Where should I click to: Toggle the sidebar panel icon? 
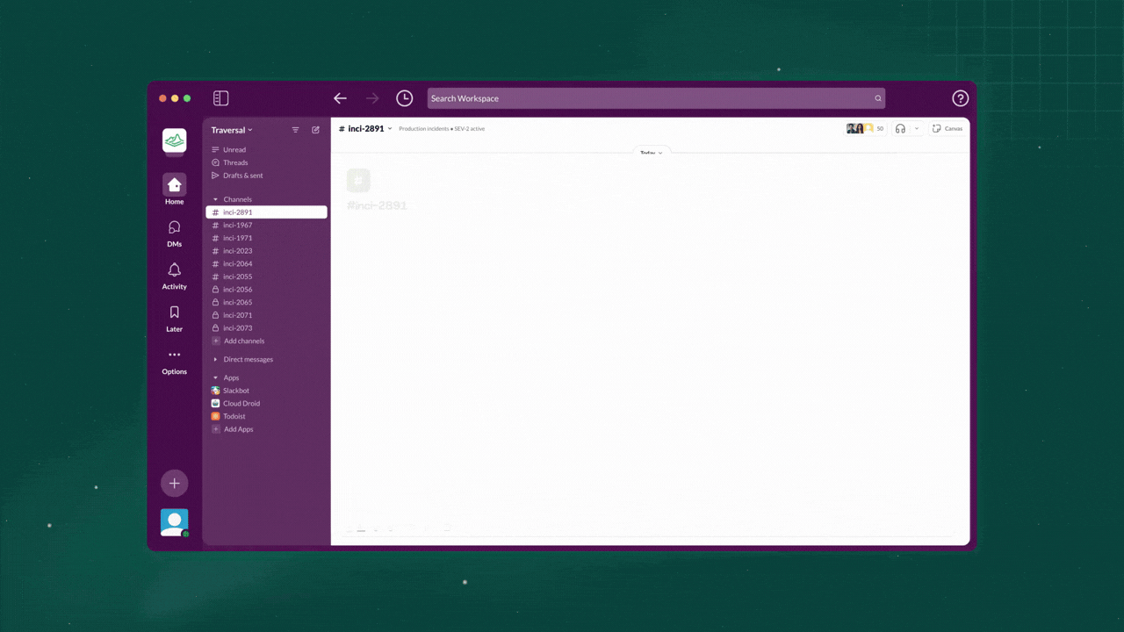220,98
